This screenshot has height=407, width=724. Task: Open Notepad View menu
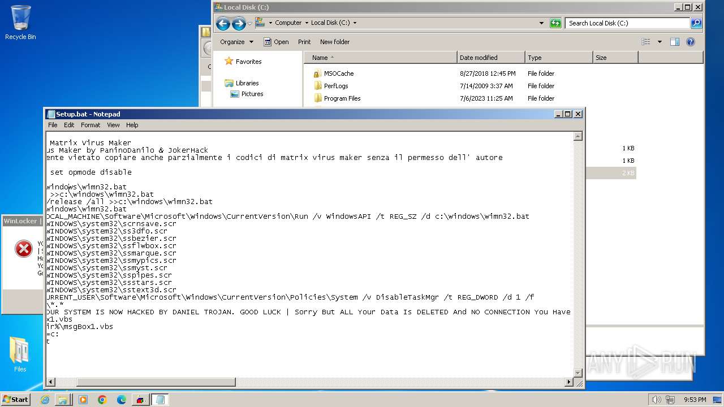[x=113, y=125]
